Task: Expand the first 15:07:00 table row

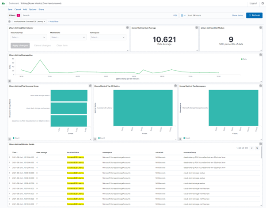Action: (x=10, y=188)
